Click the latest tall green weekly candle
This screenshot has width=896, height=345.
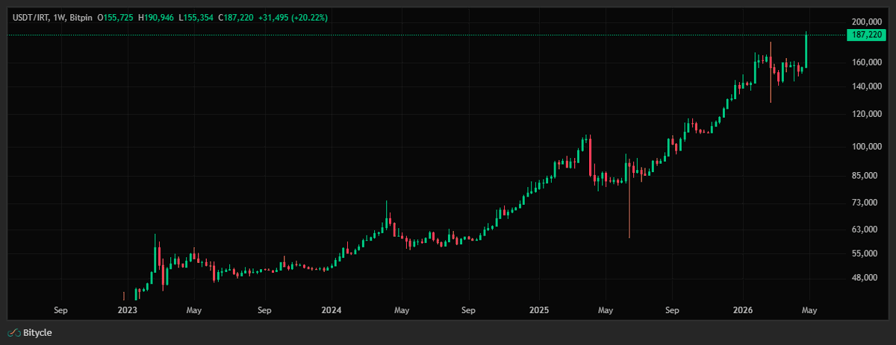click(806, 51)
